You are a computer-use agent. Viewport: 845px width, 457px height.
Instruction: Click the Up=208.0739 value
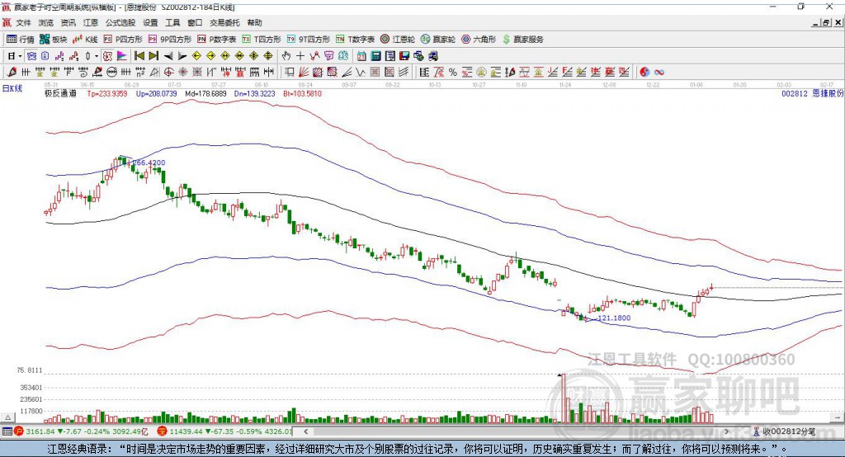coord(156,94)
